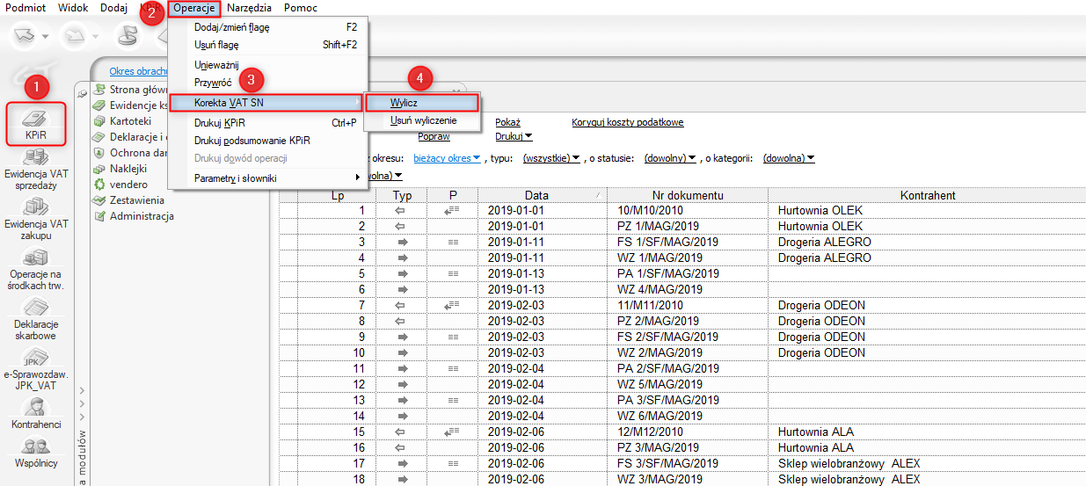This screenshot has width=1086, height=486.
Task: Open Wspólnicy module in sidebar
Action: [x=36, y=452]
